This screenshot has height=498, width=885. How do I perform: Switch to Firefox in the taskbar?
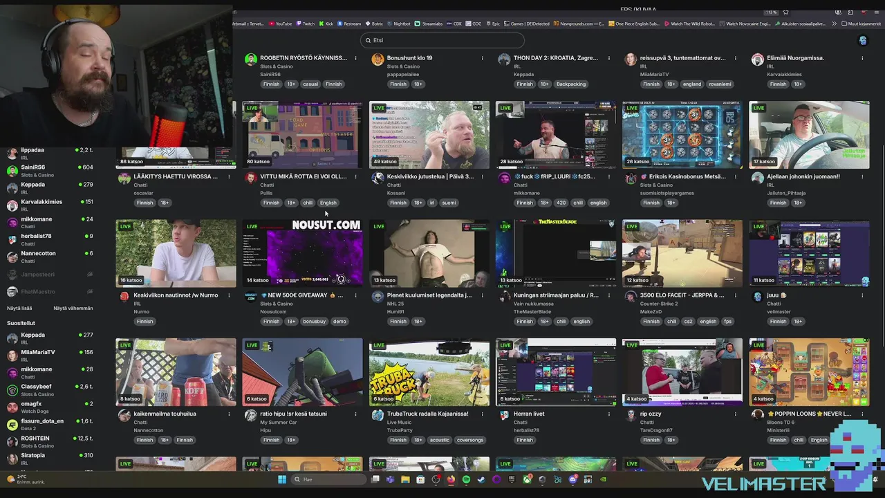coord(451,479)
